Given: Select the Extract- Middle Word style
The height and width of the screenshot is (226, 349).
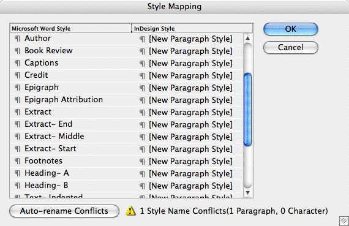Looking at the screenshot, I should point(54,136).
